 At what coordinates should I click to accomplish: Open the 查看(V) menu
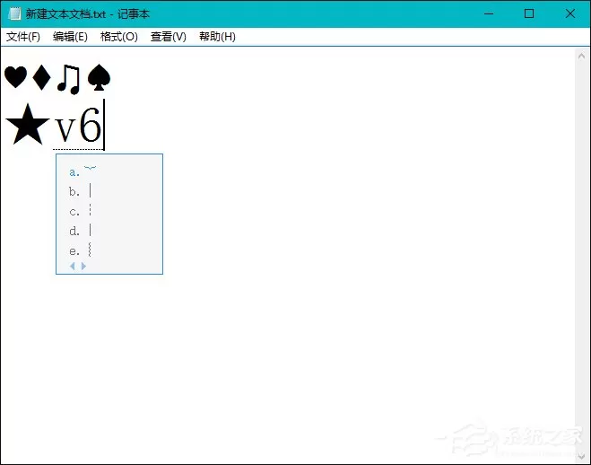[168, 37]
